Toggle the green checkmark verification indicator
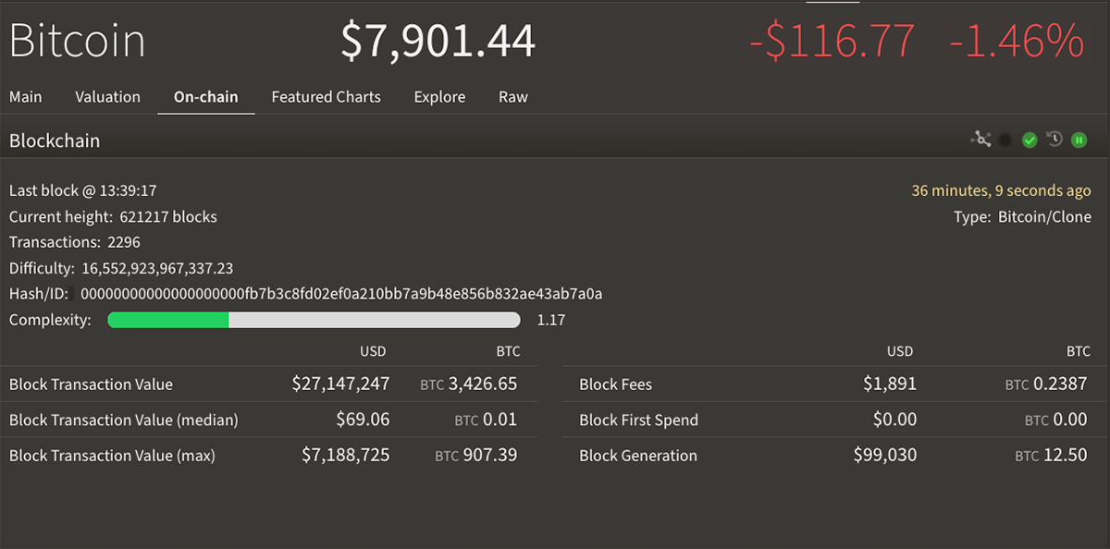This screenshot has height=549, width=1110. pos(1030,140)
